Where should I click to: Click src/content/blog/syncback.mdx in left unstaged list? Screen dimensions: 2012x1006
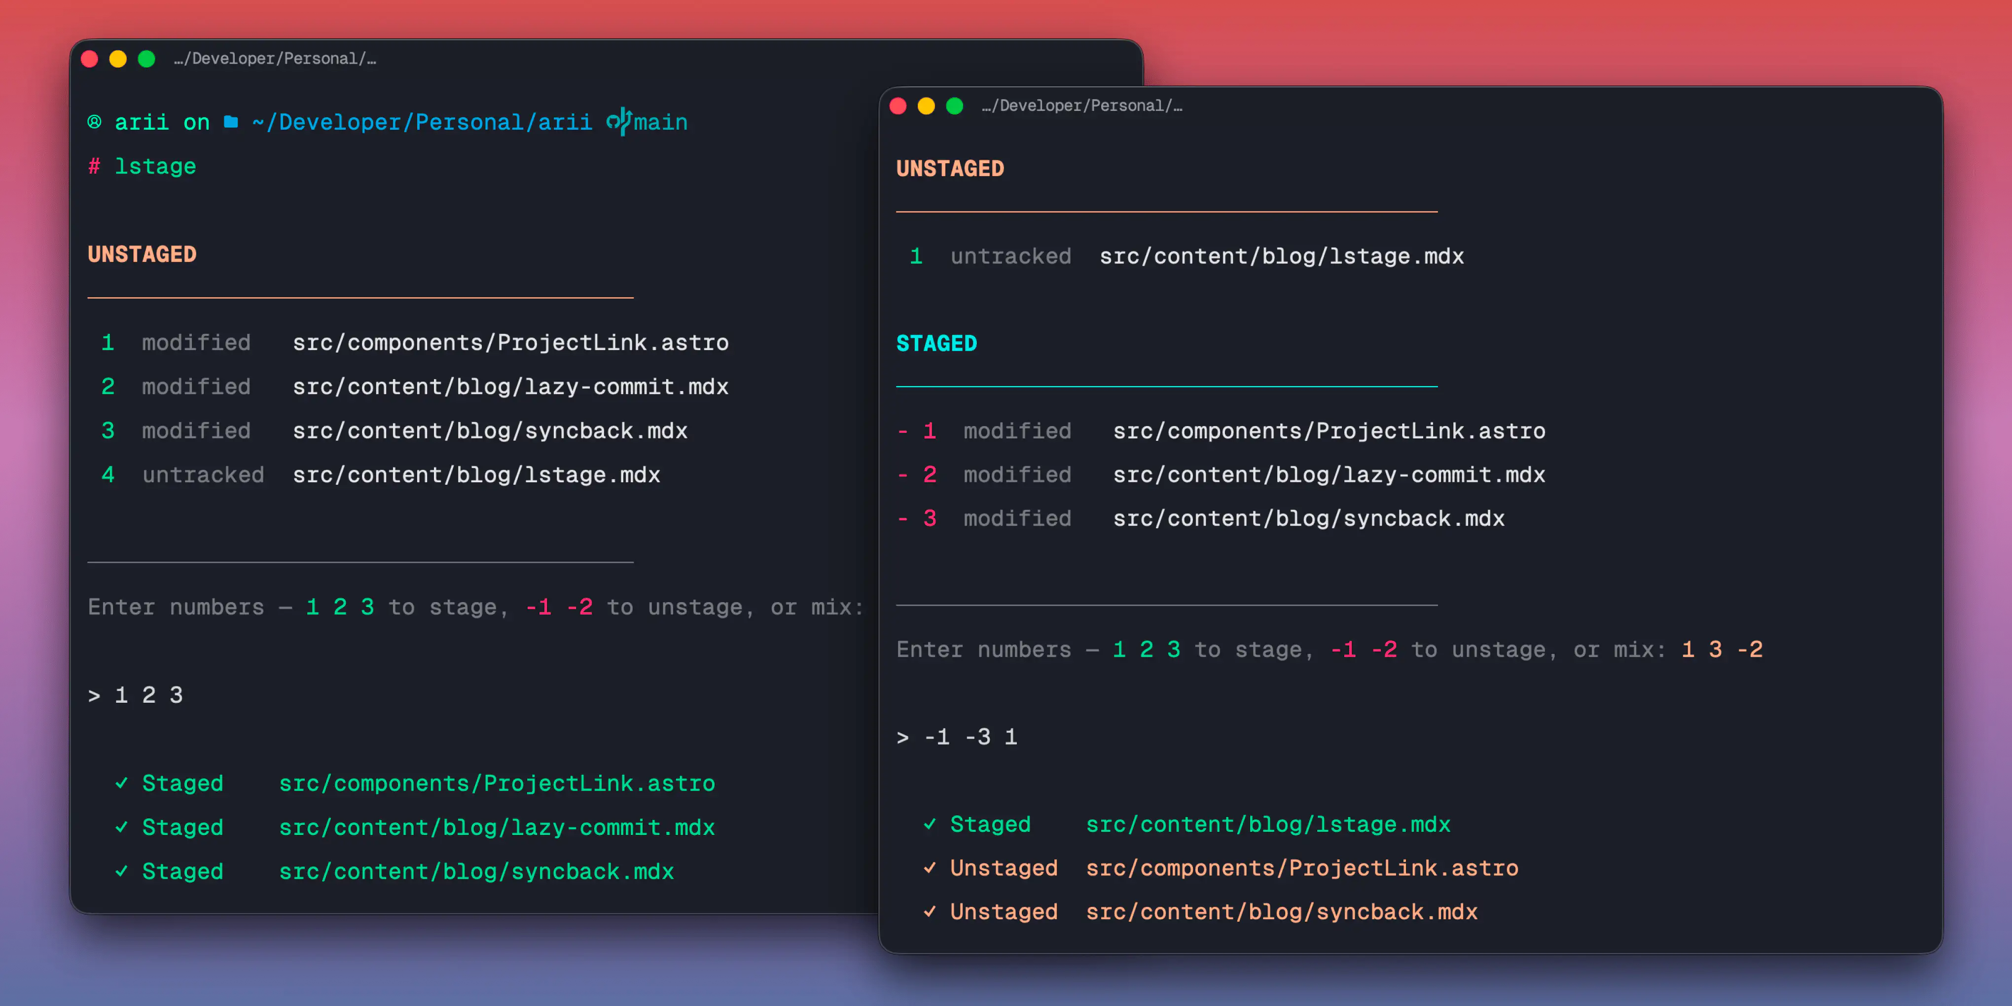pyautogui.click(x=491, y=431)
